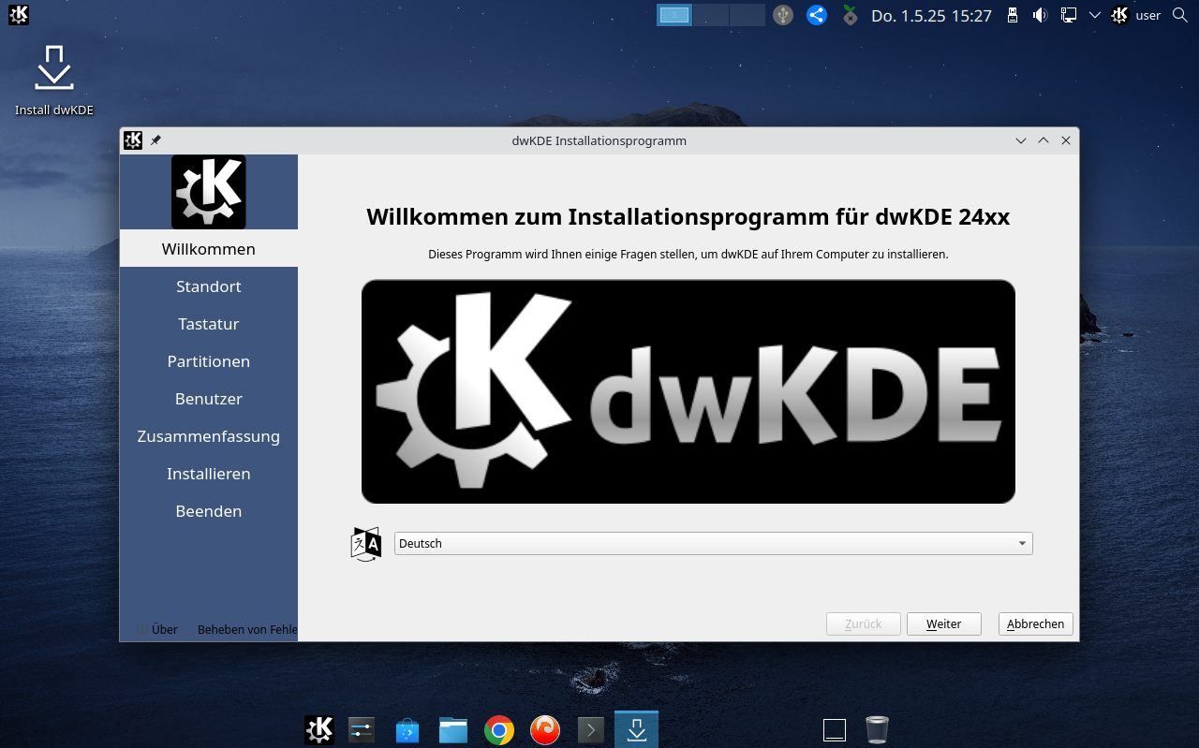This screenshot has width=1199, height=748.
Task: Open the user switcher labeled user
Action: pyautogui.click(x=1135, y=15)
